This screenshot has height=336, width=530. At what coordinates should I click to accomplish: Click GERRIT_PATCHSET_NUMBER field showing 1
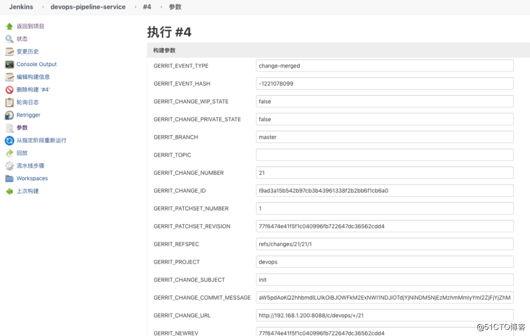pyautogui.click(x=385, y=209)
